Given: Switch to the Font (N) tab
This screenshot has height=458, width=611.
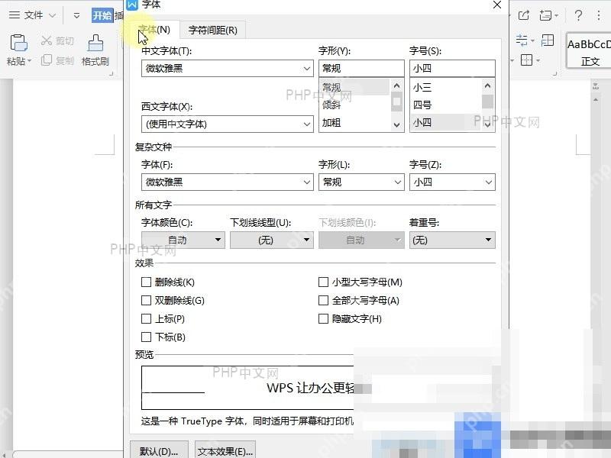Looking at the screenshot, I should (x=155, y=30).
